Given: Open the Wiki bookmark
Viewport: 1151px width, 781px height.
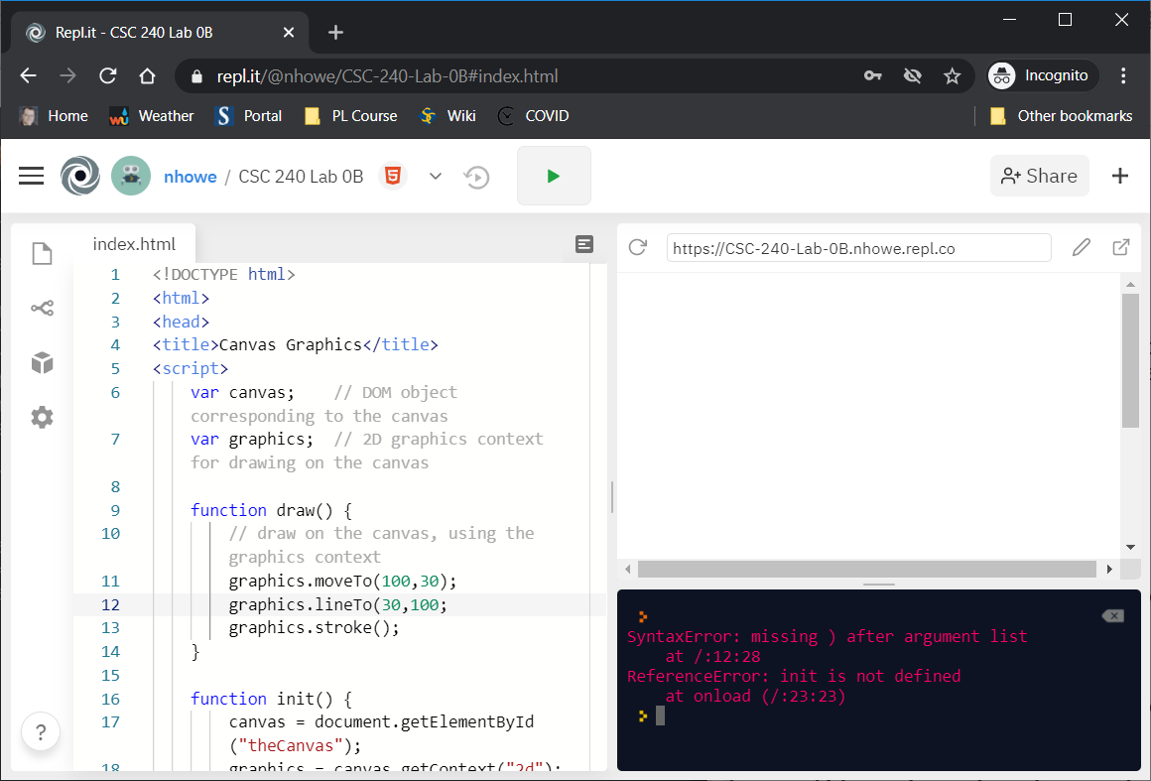Looking at the screenshot, I should [x=448, y=116].
